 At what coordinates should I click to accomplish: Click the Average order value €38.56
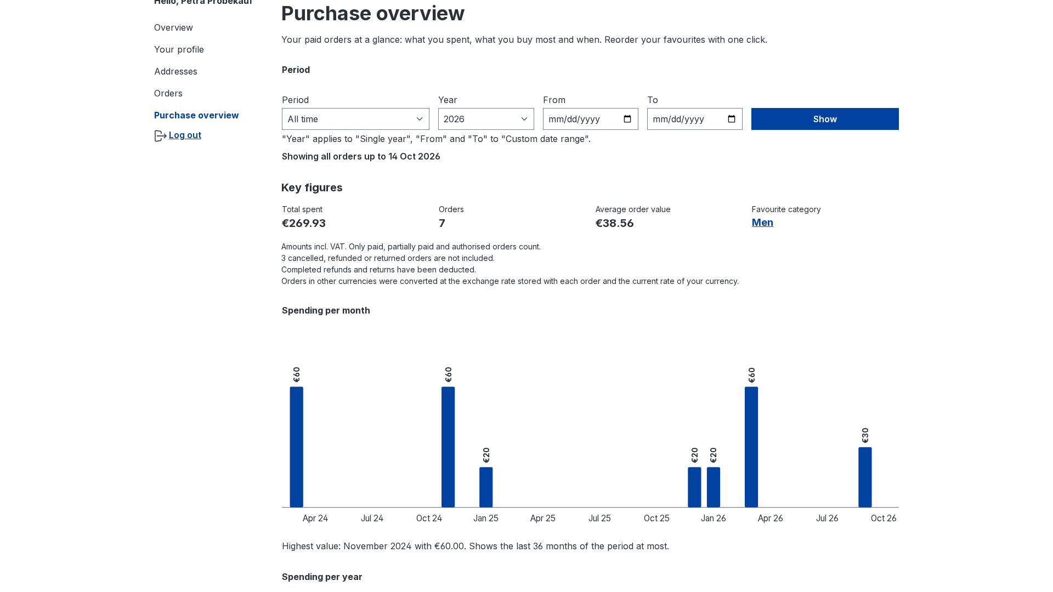[615, 223]
